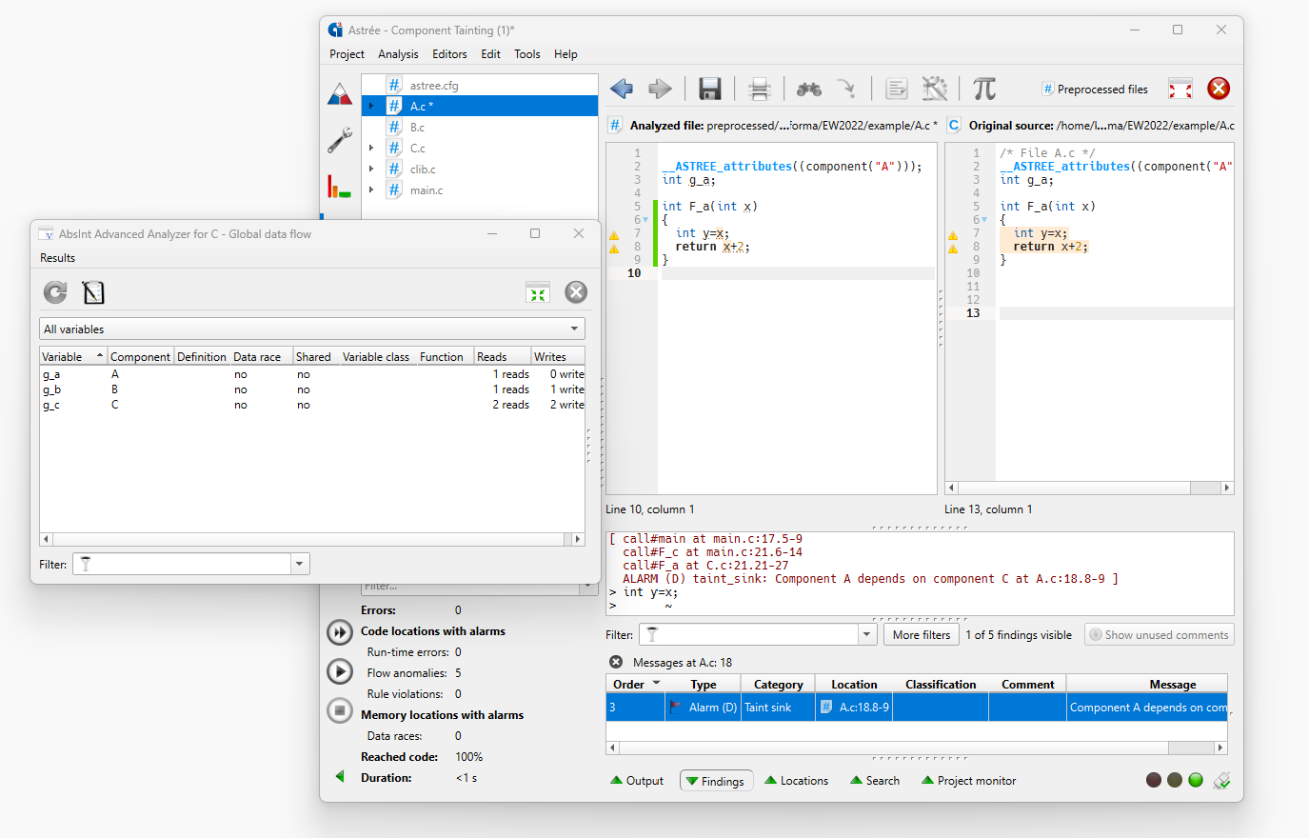The image size is (1309, 838).
Task: Open the Tools menu
Action: (527, 54)
